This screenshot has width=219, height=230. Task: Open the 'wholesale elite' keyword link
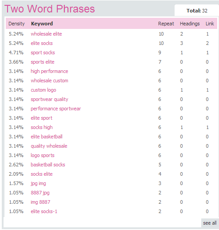[46, 34]
